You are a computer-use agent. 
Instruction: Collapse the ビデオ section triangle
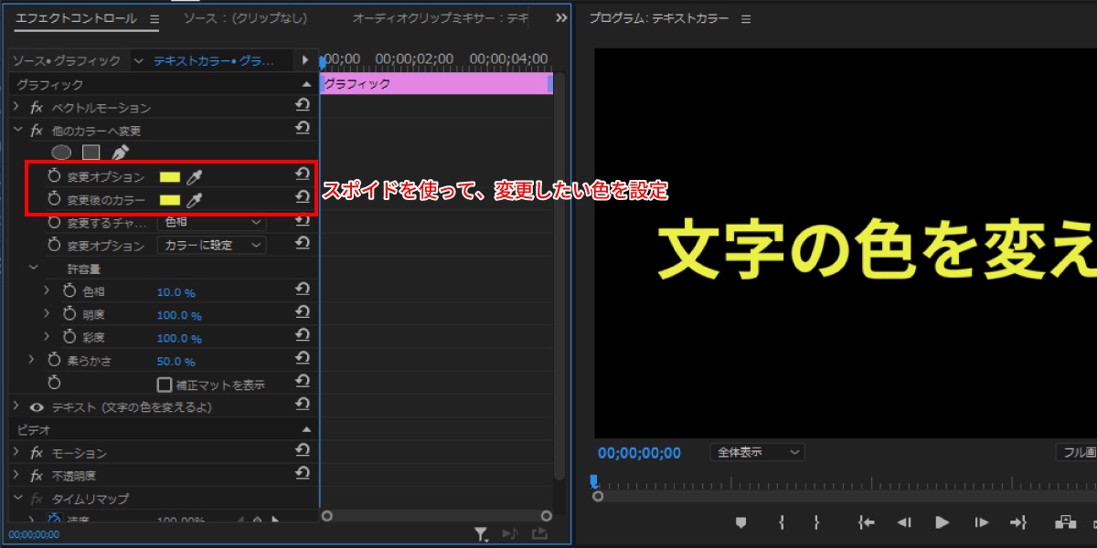tap(306, 429)
